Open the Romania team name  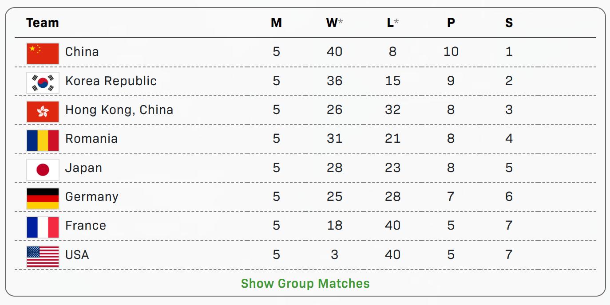(91, 139)
